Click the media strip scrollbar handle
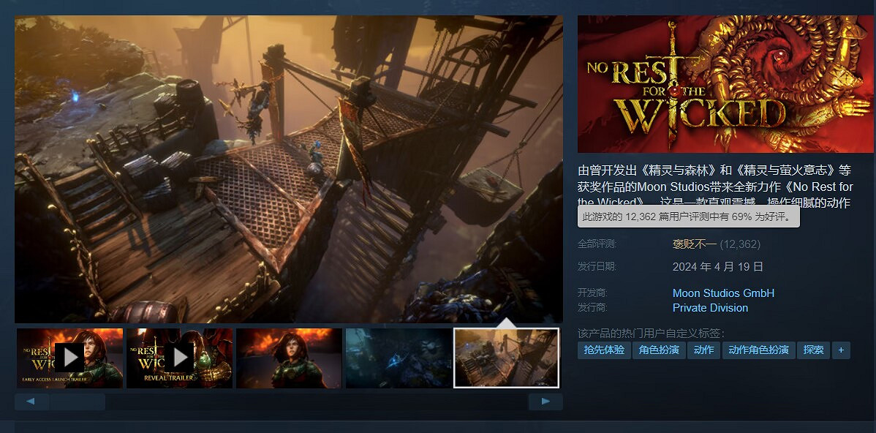The image size is (876, 433). [x=78, y=402]
